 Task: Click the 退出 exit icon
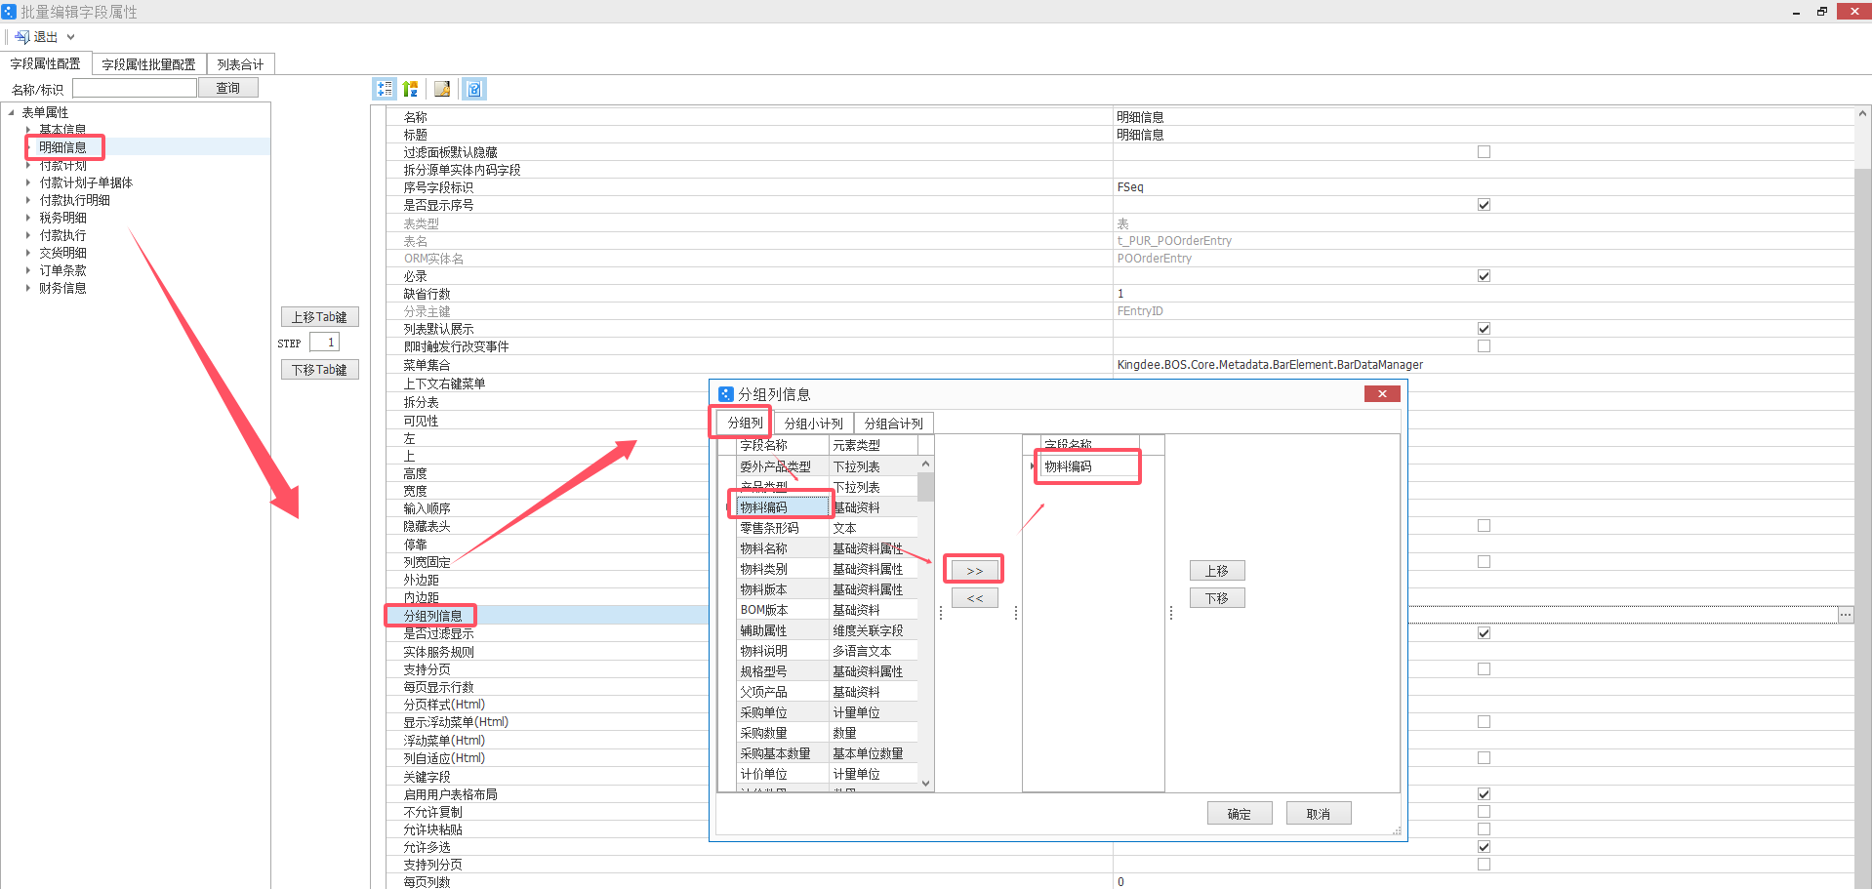pos(21,37)
